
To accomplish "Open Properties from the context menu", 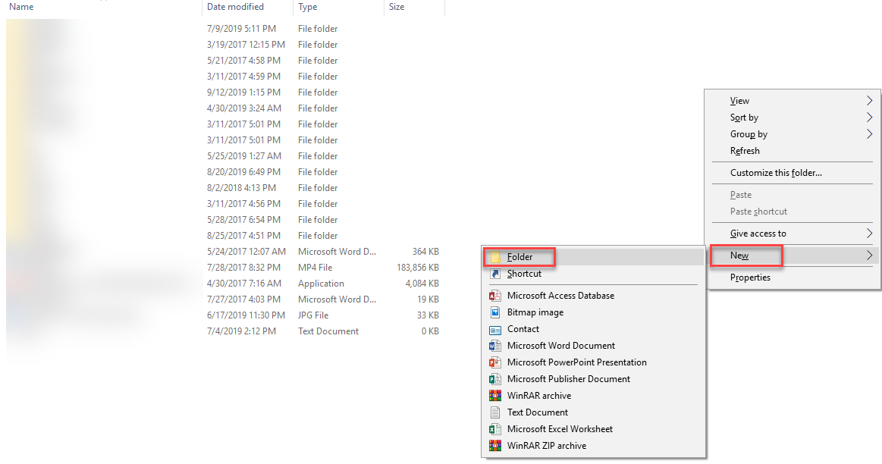I will click(793, 277).
